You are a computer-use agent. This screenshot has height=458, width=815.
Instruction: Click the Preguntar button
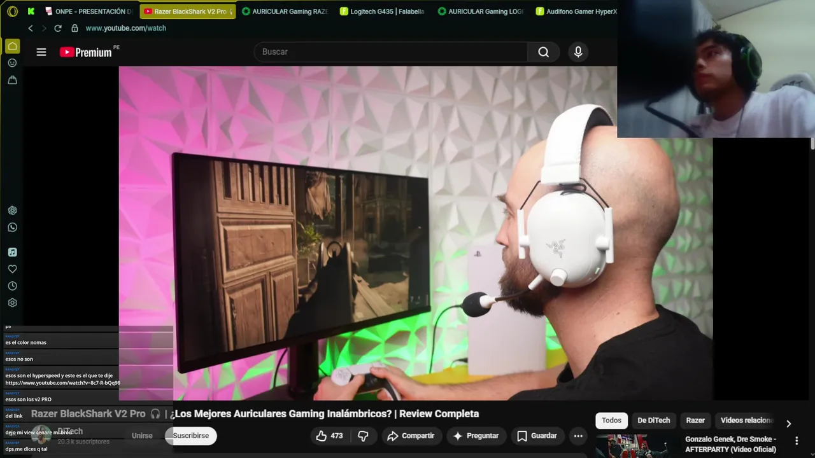tap(475, 436)
